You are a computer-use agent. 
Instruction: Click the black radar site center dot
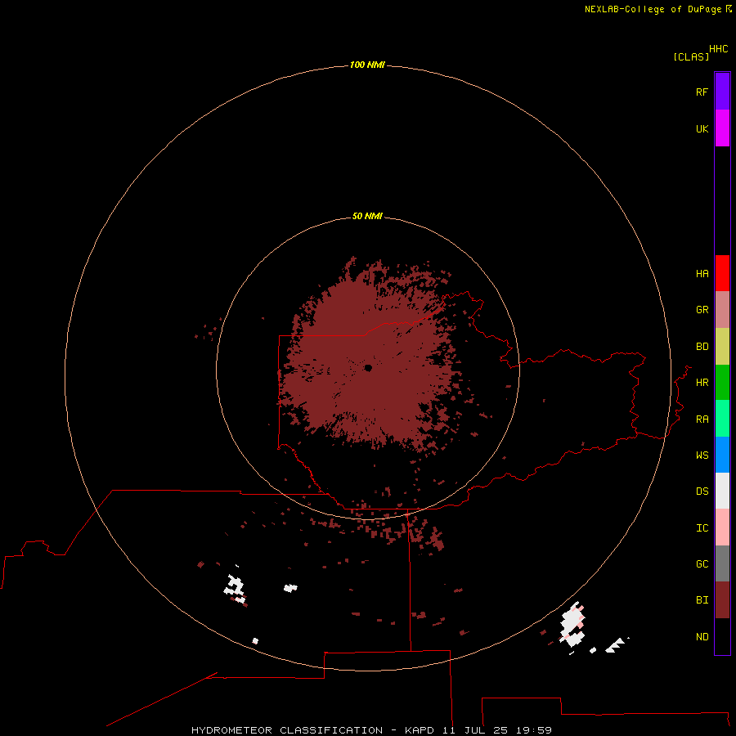368,368
